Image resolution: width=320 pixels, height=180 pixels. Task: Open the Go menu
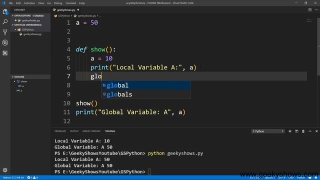tap(49, 3)
